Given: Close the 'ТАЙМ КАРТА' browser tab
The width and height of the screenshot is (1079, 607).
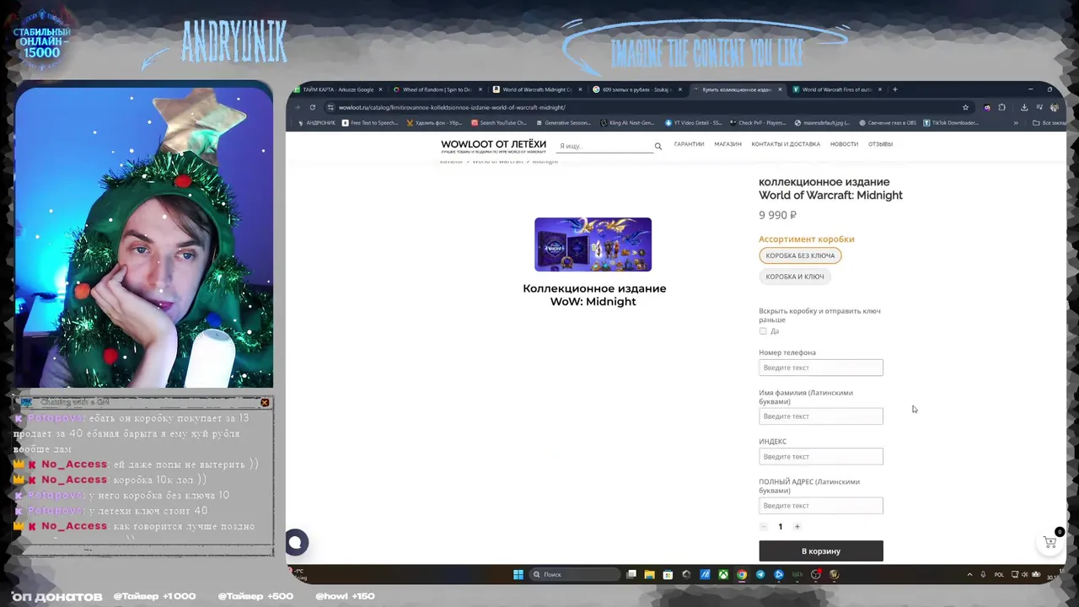Looking at the screenshot, I should point(380,89).
